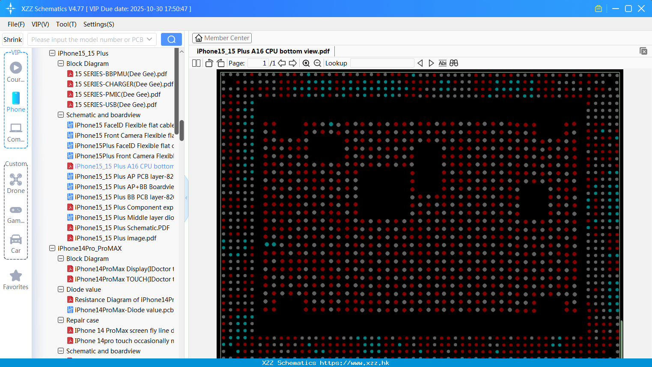Open the File(F) menu

(16, 24)
